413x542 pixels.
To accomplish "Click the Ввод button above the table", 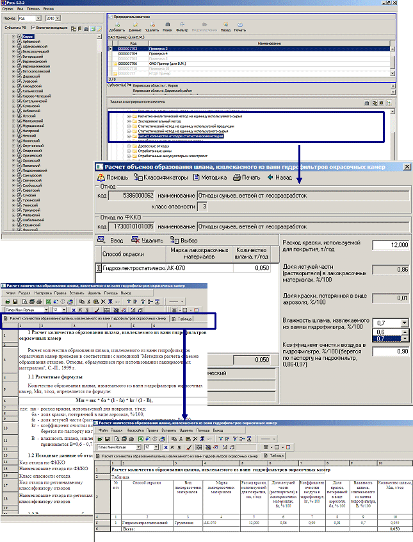I will tap(112, 240).
